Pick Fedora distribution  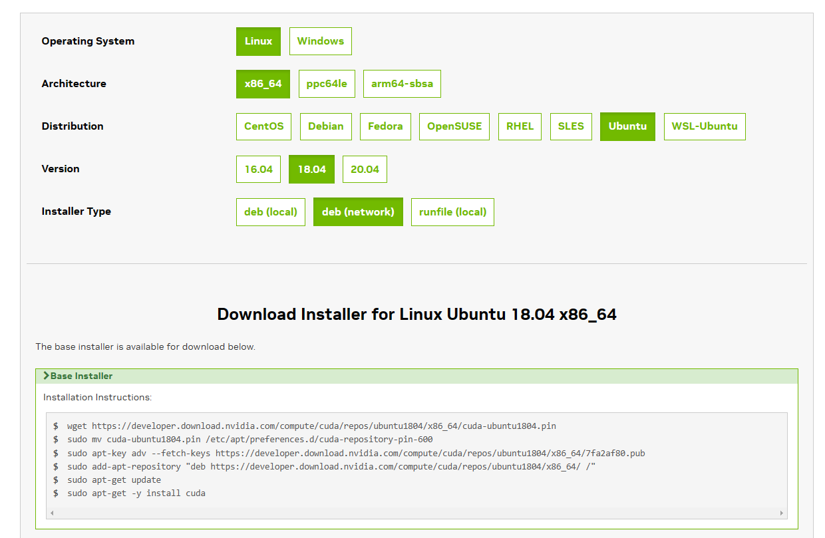point(385,126)
